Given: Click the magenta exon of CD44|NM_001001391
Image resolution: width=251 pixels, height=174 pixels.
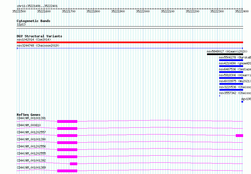Looking at the screenshot, I should coord(67,121).
